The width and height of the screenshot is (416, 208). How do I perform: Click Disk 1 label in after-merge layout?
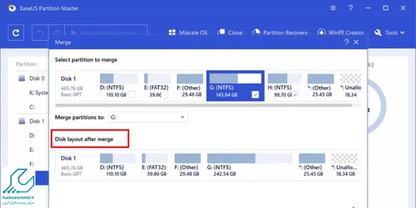point(69,159)
